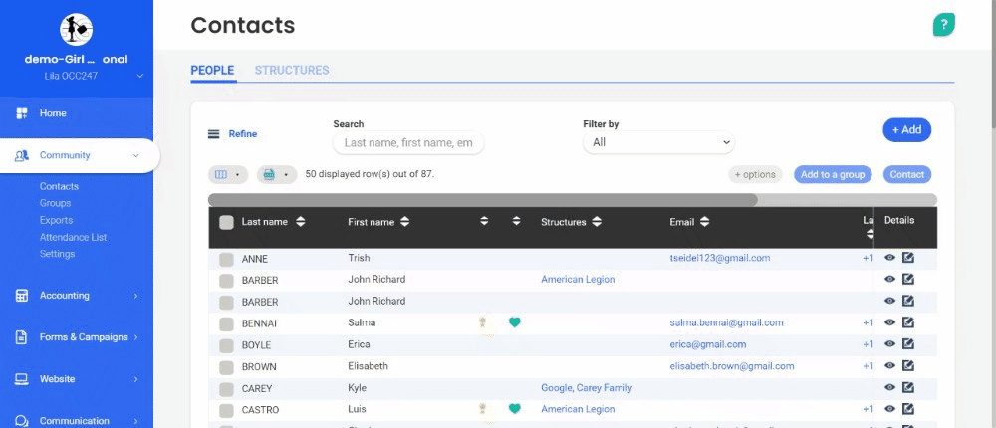996x428 pixels.
Task: Sort by First name column
Action: coord(404,222)
